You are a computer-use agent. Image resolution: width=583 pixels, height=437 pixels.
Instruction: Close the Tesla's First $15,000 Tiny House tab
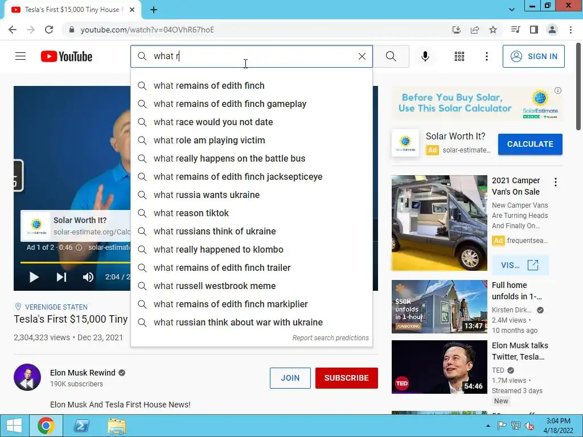tap(132, 10)
